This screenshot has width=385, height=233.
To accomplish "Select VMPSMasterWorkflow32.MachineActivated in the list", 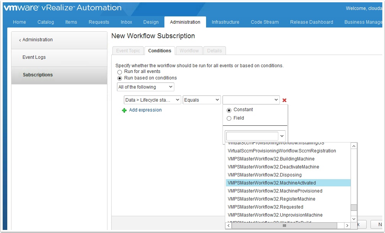I will pyautogui.click(x=288, y=183).
